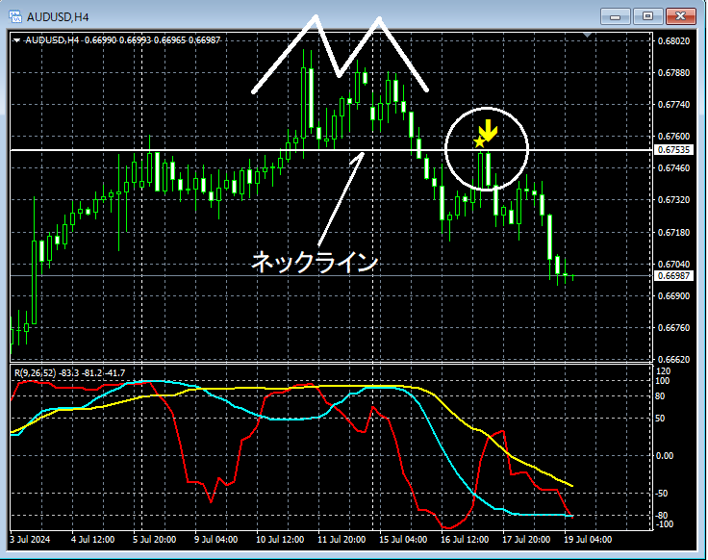Screen dimensions: 708x560
Task: Close the AUDUSD,H4 chart window
Action: (680, 16)
